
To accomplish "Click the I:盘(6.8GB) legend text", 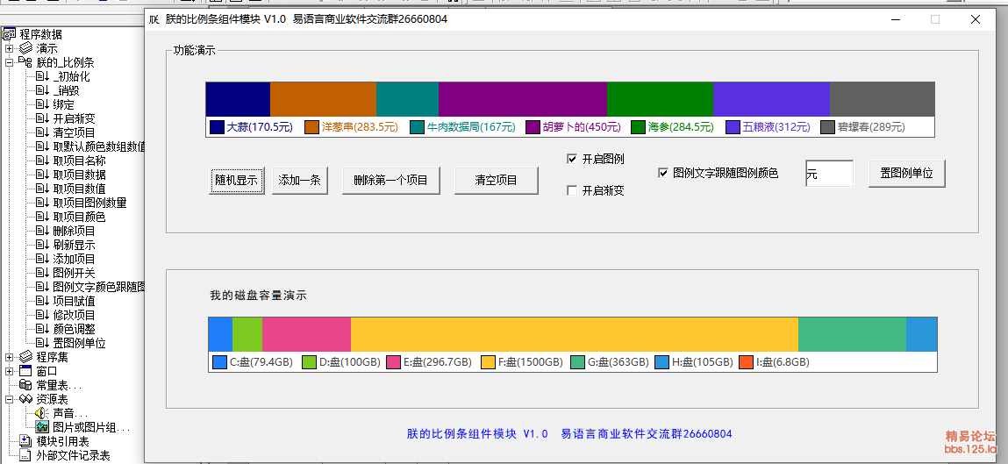I will coord(783,362).
